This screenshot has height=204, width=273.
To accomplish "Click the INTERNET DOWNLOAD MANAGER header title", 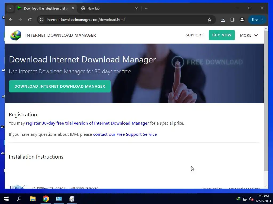I will (x=61, y=35).
